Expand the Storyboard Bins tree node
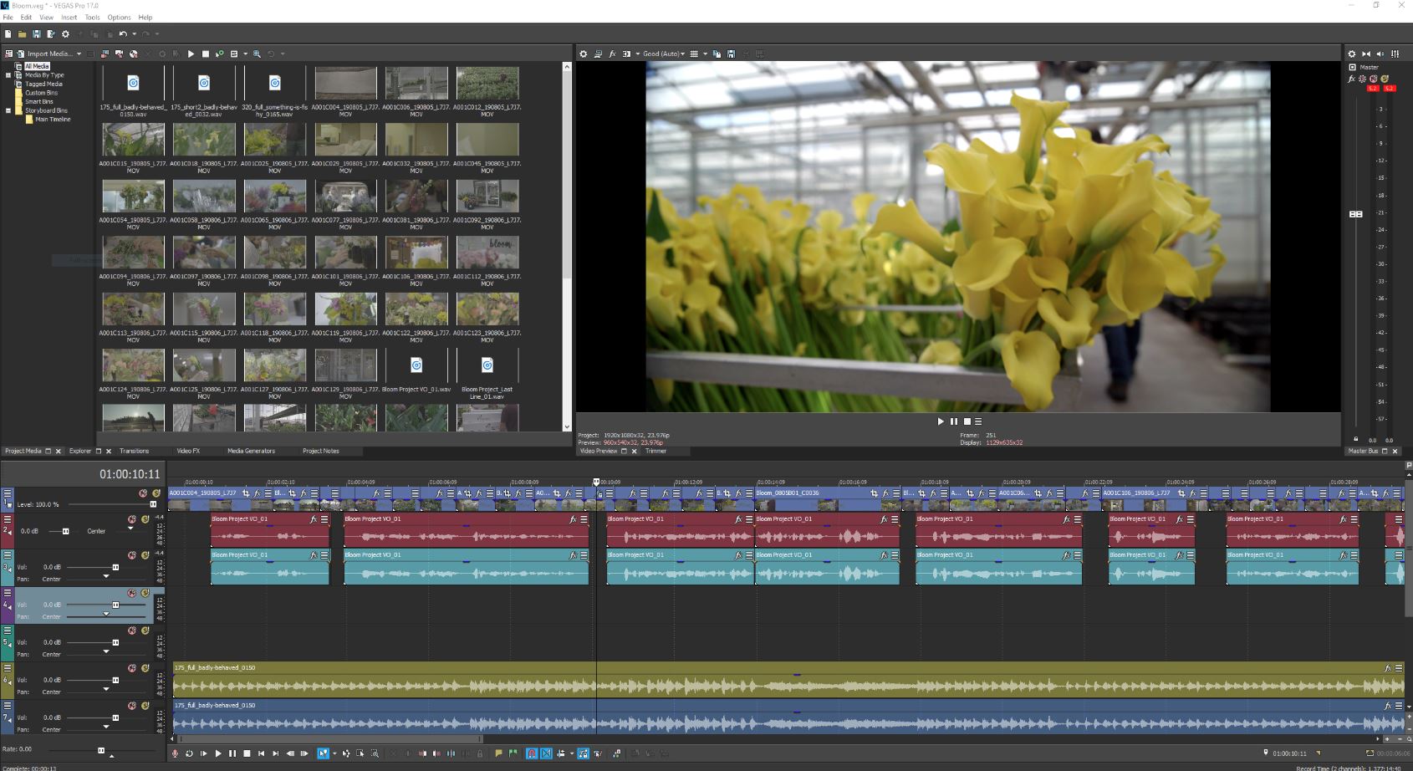1413x771 pixels. [x=8, y=110]
